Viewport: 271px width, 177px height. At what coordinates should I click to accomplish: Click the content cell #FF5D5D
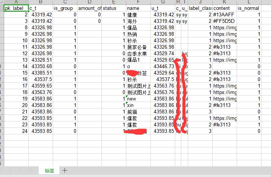pos(224,21)
